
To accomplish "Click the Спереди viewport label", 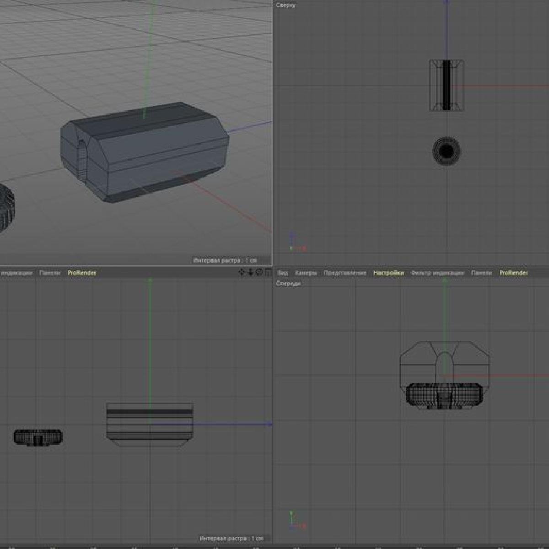I will (288, 283).
